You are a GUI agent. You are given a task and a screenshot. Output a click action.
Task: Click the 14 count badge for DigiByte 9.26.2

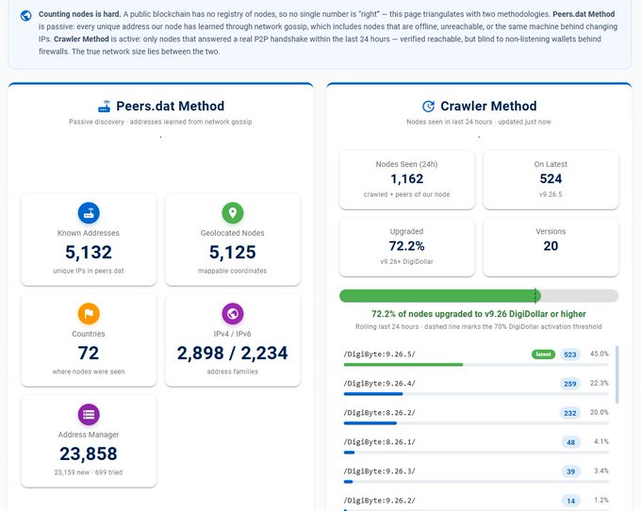(x=570, y=501)
